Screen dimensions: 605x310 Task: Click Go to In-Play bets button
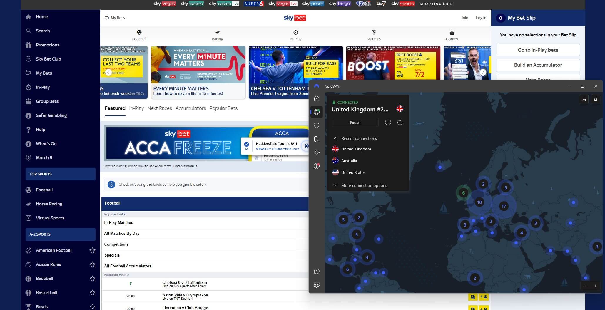coord(538,50)
